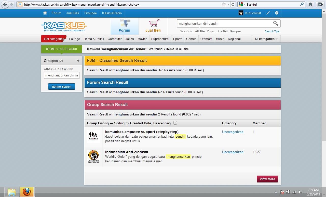
Task: Set search scope to Groupee
Action: [235, 31]
